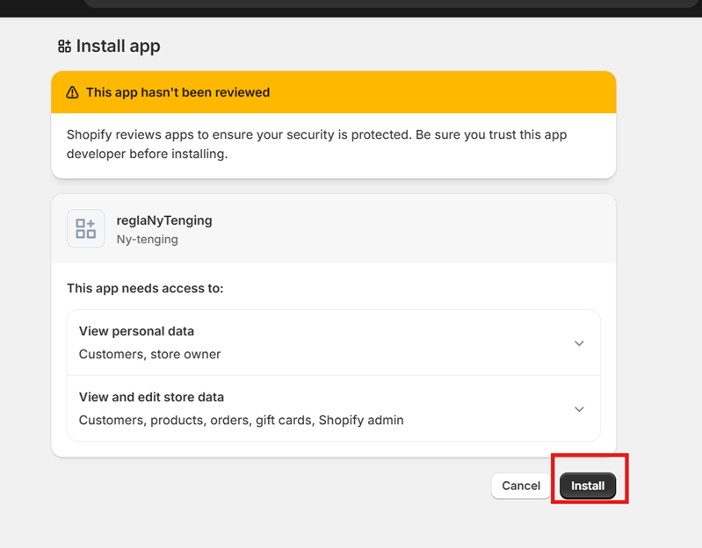Viewport: 702px width, 548px height.
Task: Open the View personal data row title
Action: coord(136,331)
